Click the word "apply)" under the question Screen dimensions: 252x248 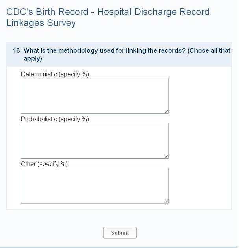point(33,59)
